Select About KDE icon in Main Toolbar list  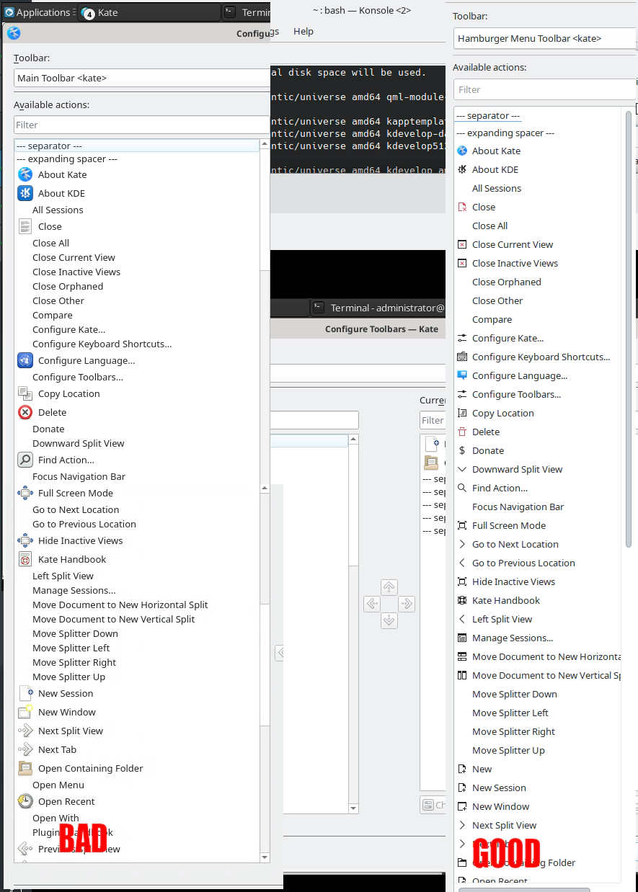pos(25,193)
